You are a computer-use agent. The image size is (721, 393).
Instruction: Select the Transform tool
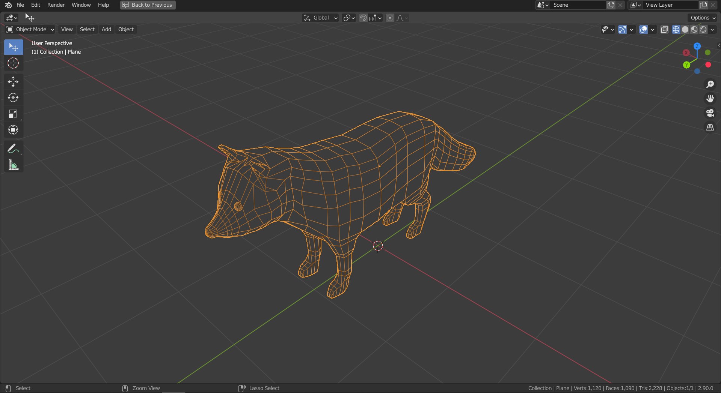(x=14, y=130)
